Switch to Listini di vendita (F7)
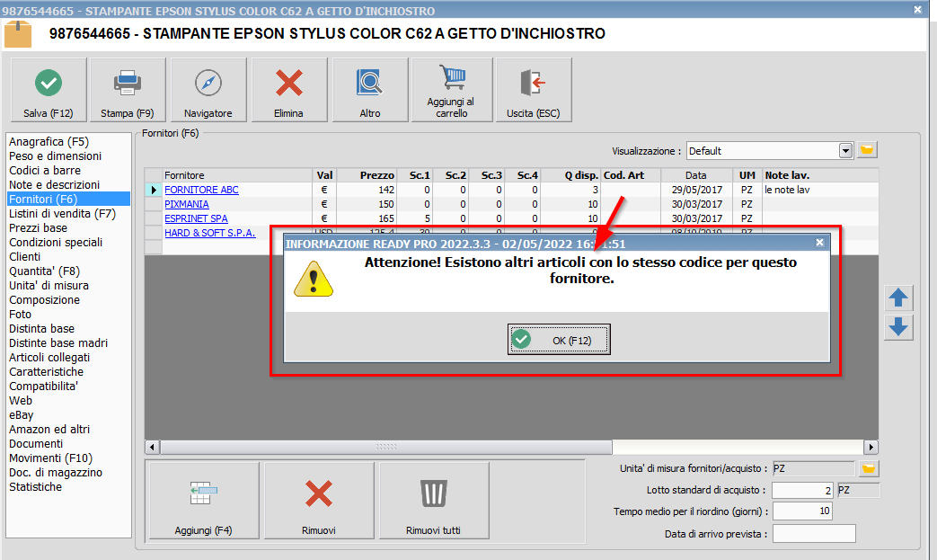Image resolution: width=937 pixels, height=560 pixels. click(62, 213)
